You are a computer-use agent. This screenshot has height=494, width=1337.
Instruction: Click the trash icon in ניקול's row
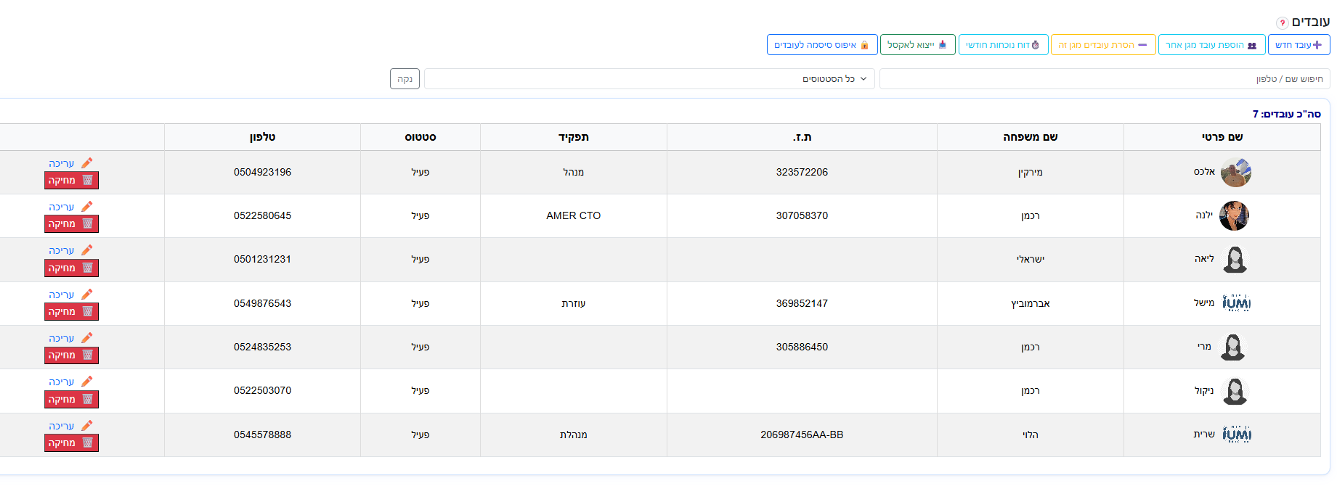(x=88, y=399)
